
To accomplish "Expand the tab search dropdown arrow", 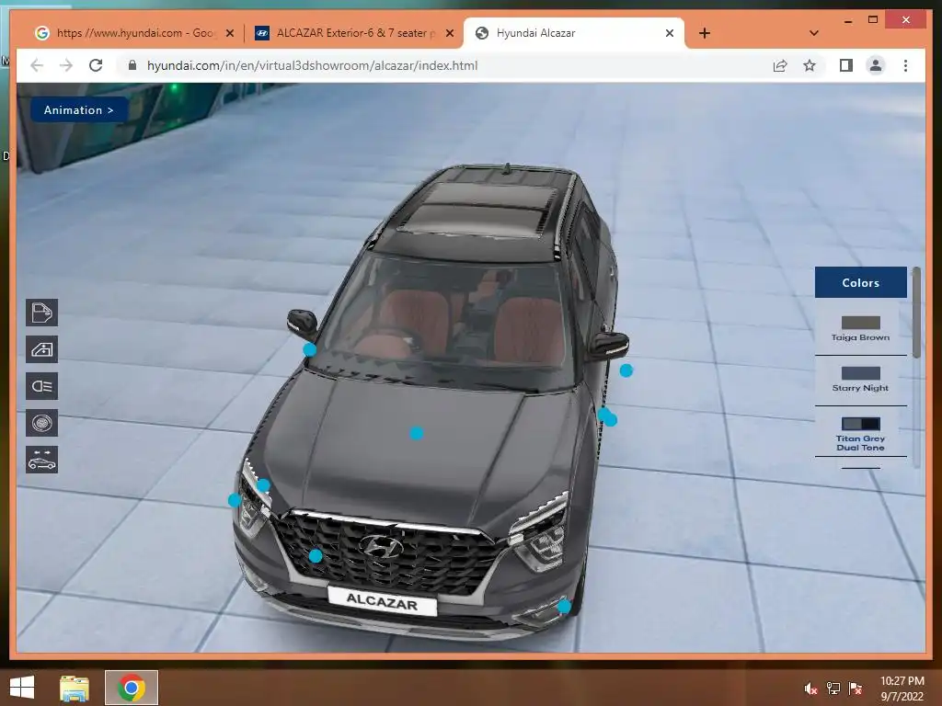I will [814, 33].
